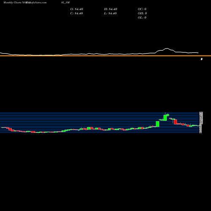The width and height of the screenshot is (211, 211).
Task: Click the 'OC: 0' reading
Action: 142,9
